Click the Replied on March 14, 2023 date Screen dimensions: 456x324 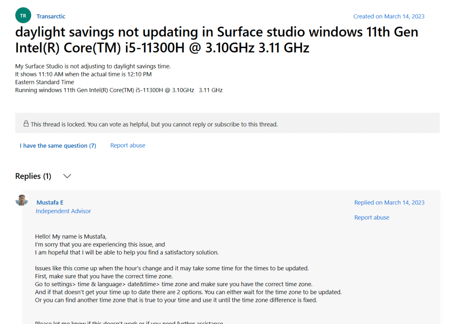pos(389,203)
